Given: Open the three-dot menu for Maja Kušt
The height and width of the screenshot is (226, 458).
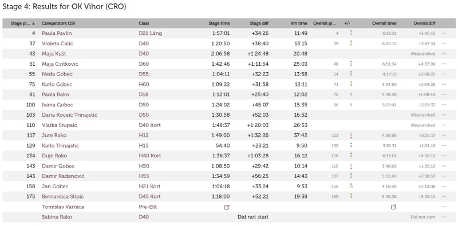Looking at the screenshot, I should [x=444, y=54].
